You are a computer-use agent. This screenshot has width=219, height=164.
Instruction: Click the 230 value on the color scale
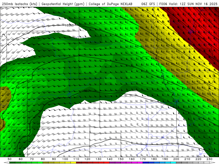210,159
